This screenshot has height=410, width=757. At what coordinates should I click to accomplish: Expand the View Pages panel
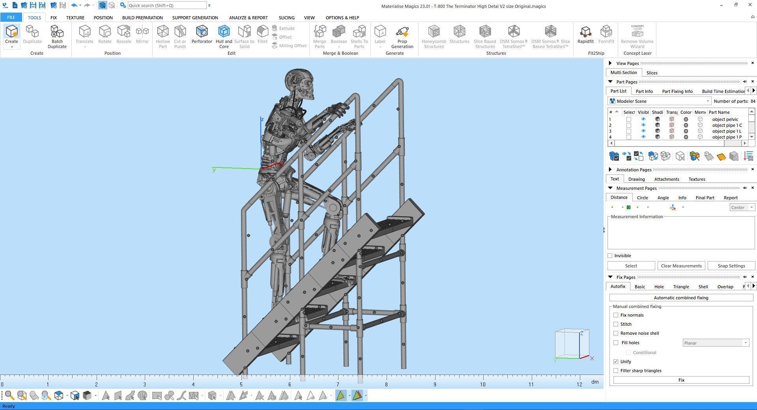point(610,63)
